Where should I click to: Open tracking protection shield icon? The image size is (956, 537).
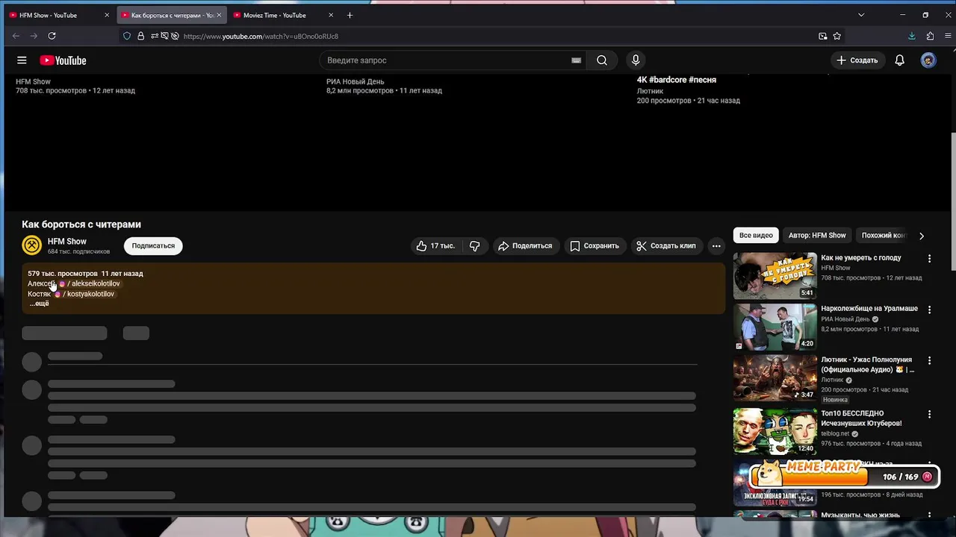[x=127, y=36]
